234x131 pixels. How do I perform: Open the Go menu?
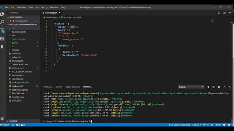click(x=37, y=7)
